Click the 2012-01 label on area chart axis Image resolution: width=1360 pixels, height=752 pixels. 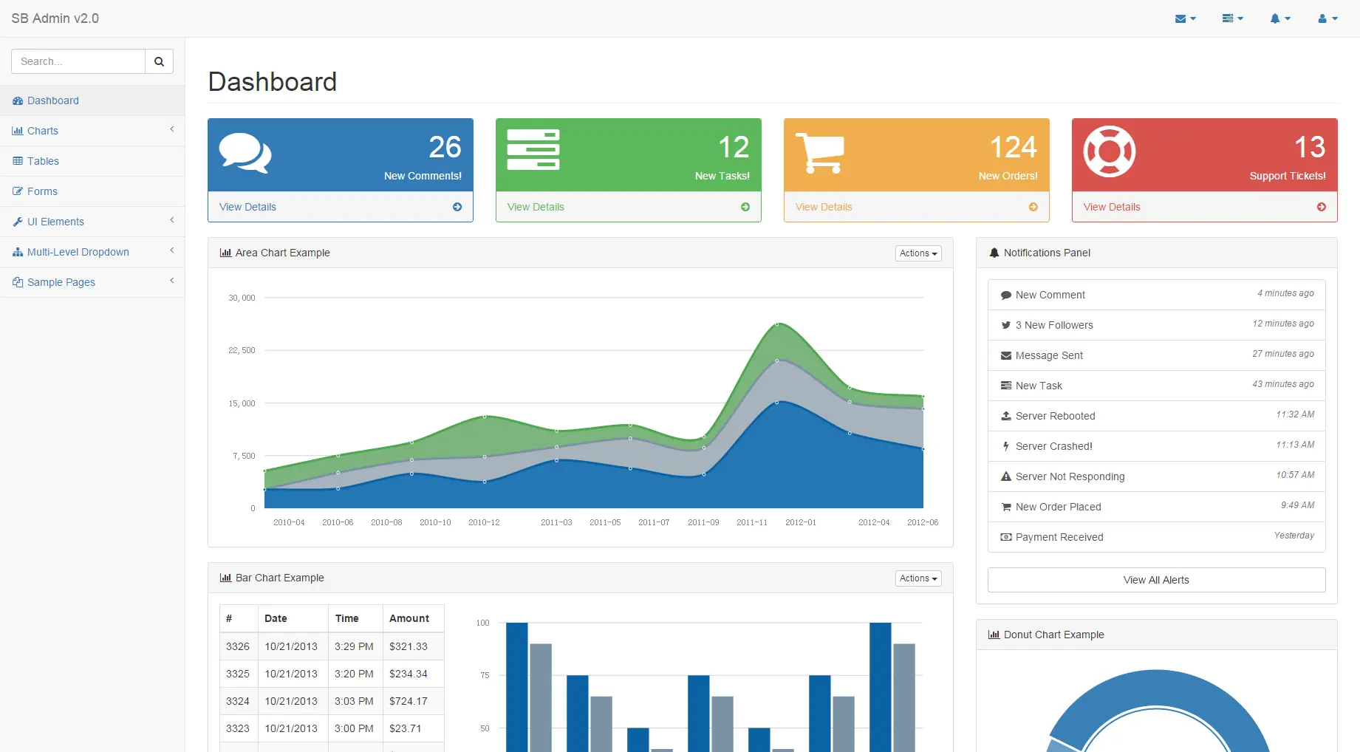point(801,522)
